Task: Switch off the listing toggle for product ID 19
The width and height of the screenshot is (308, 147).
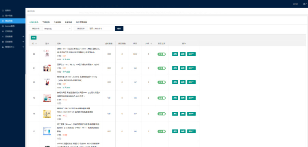Action: [x=162, y=98]
